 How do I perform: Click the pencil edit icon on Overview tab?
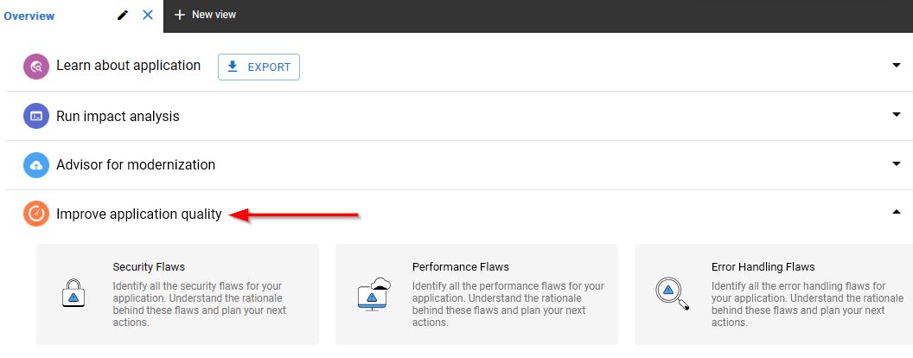(124, 15)
